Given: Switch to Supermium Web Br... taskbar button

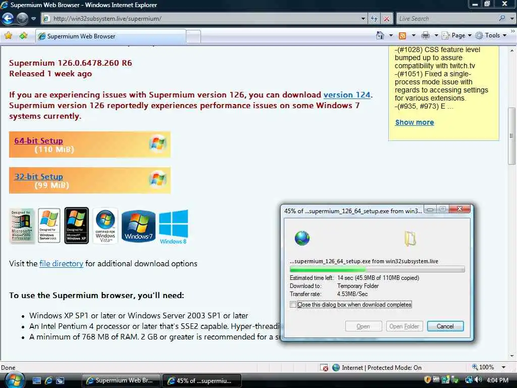Looking at the screenshot, I should pos(121,380).
